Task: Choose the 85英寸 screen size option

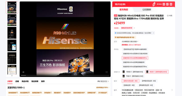Action: (157, 72)
